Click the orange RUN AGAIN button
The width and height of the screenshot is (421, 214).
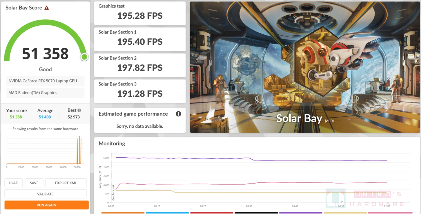click(47, 205)
